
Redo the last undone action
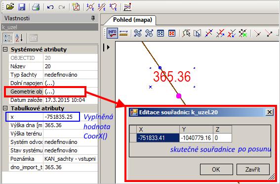coord(62,7)
